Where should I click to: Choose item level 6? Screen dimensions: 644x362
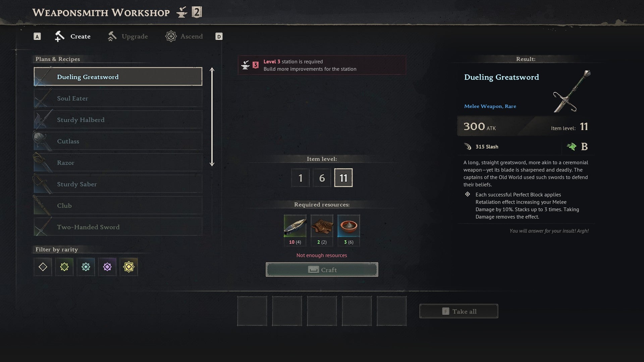[x=322, y=178]
